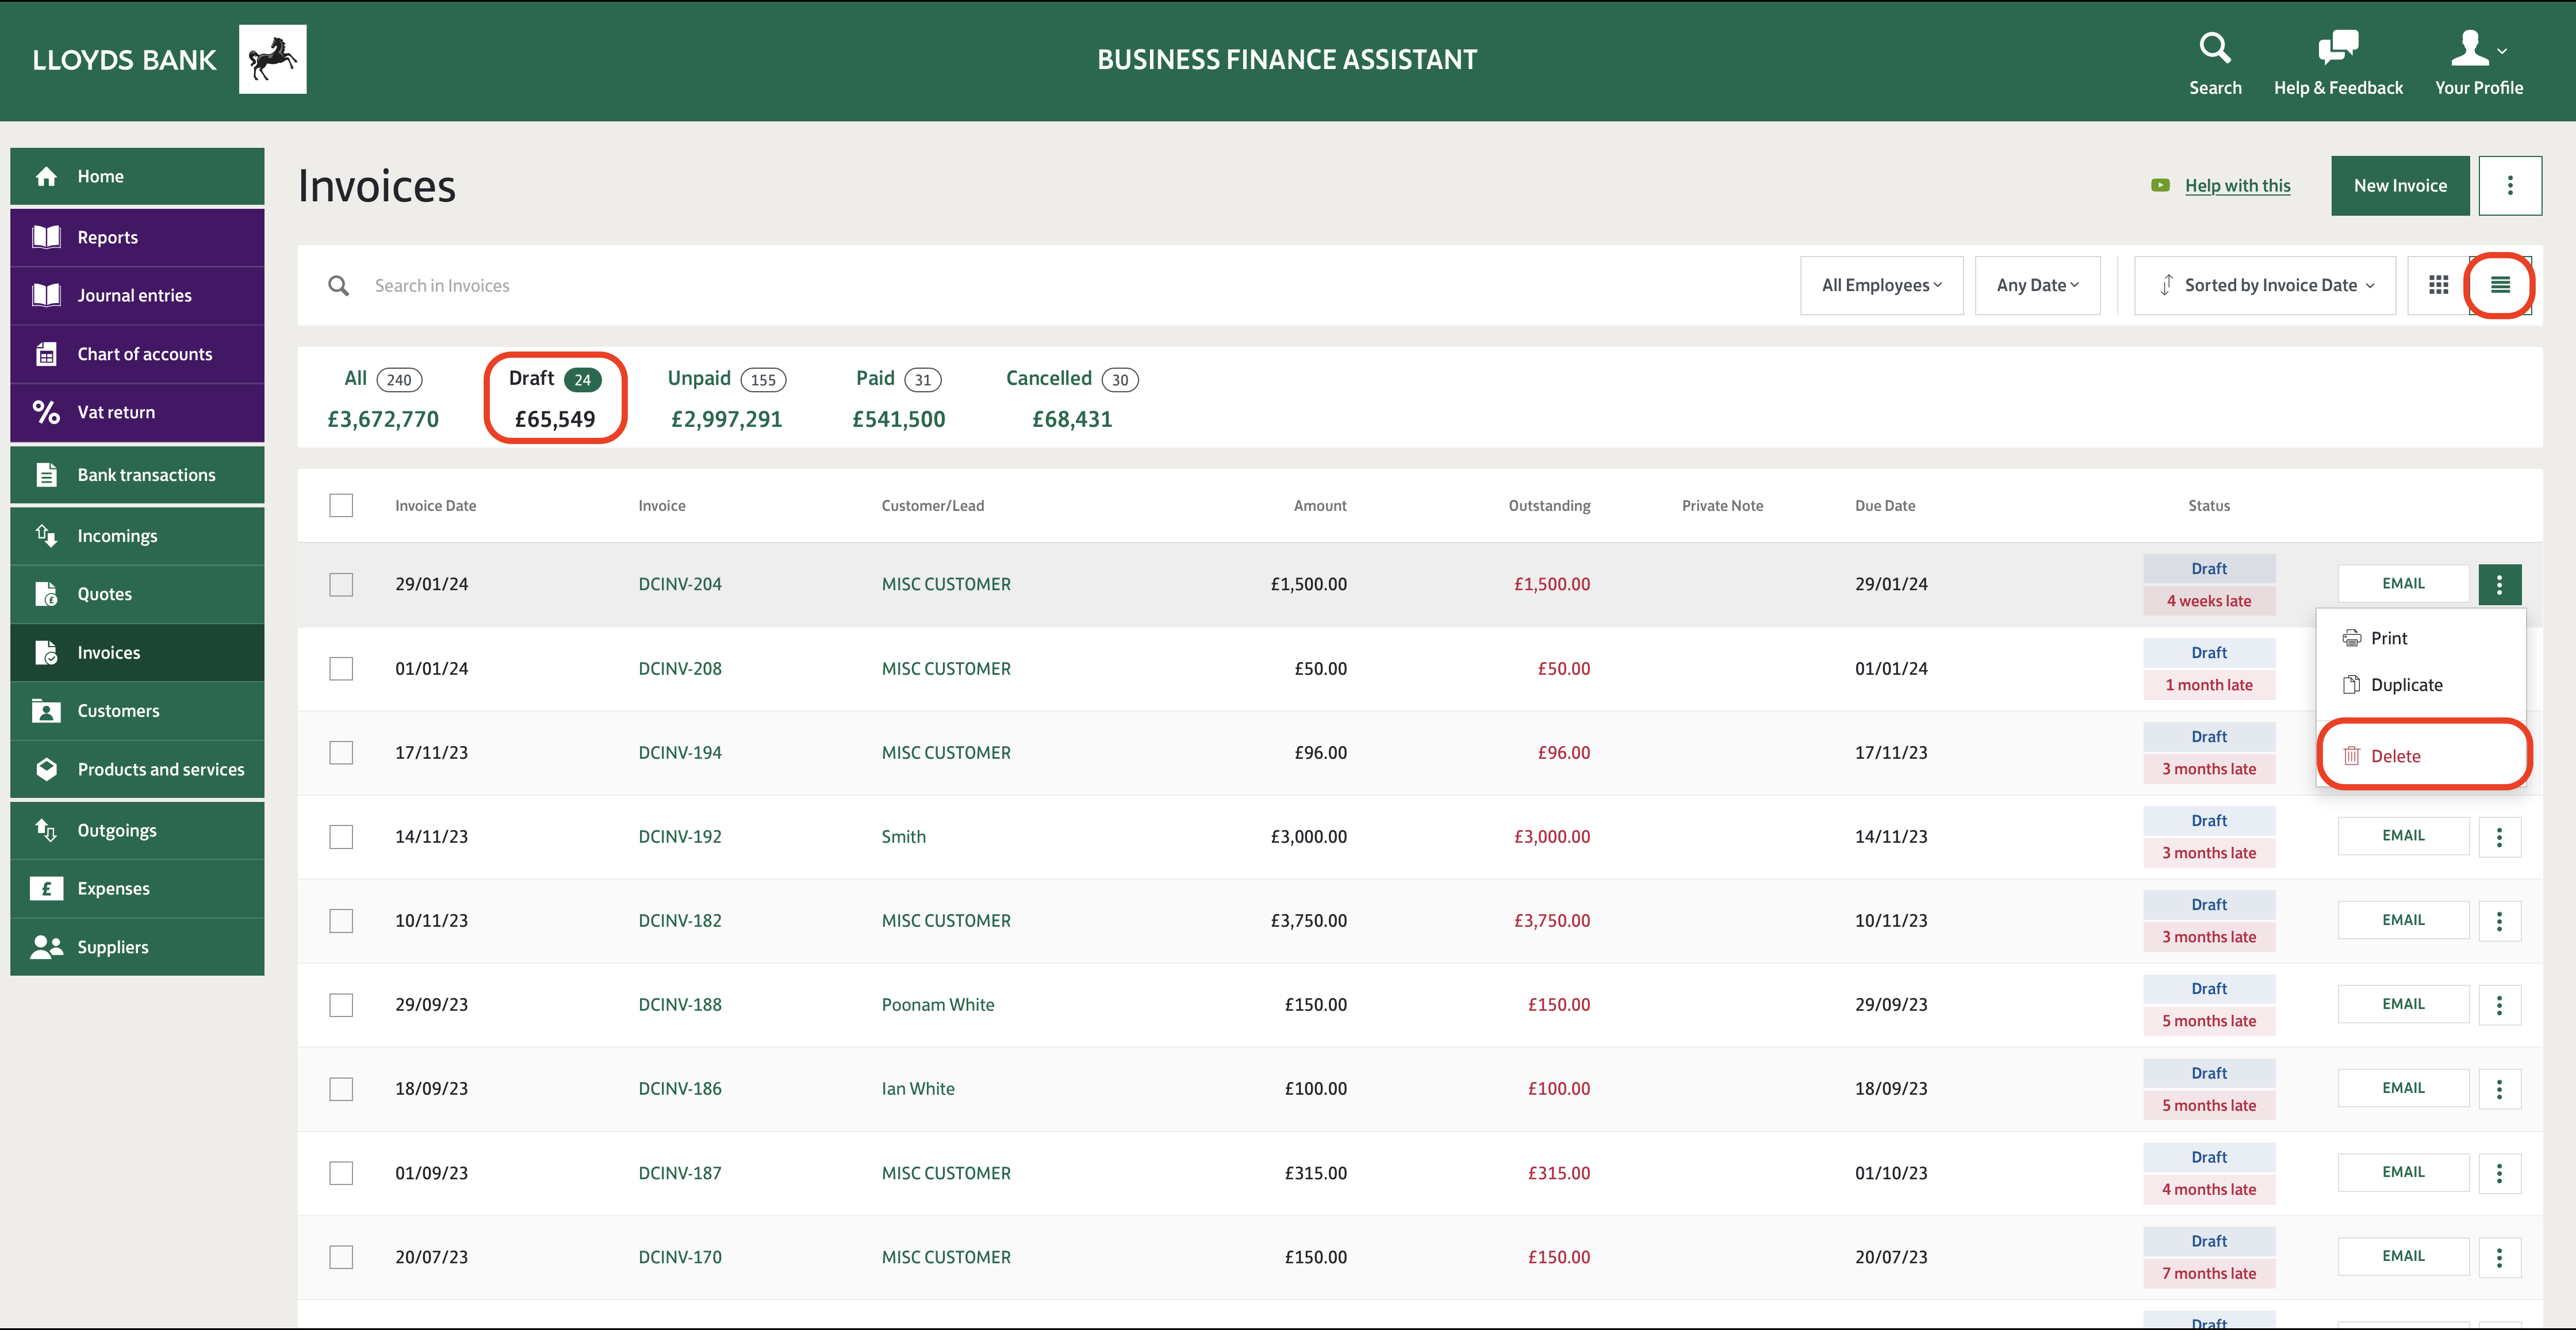Open row menu for DCINV-187

click(2499, 1173)
